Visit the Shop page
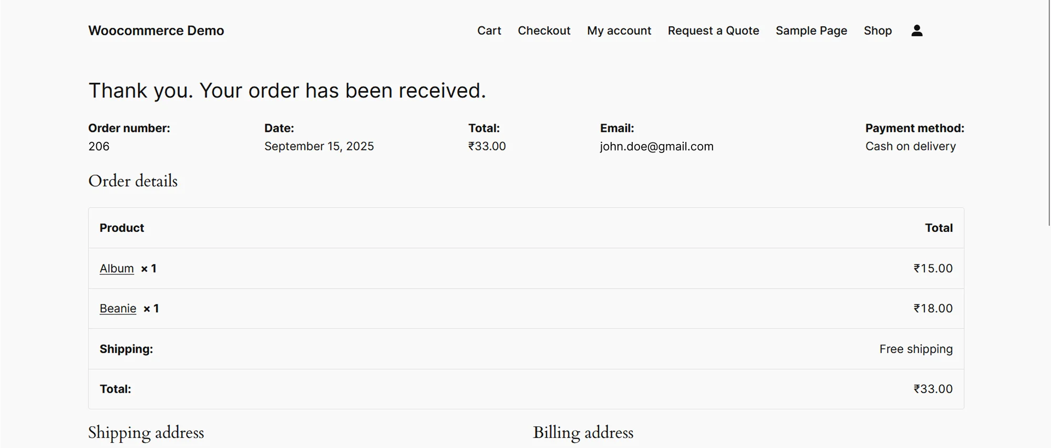Viewport: 1051px width, 448px height. 878,30
